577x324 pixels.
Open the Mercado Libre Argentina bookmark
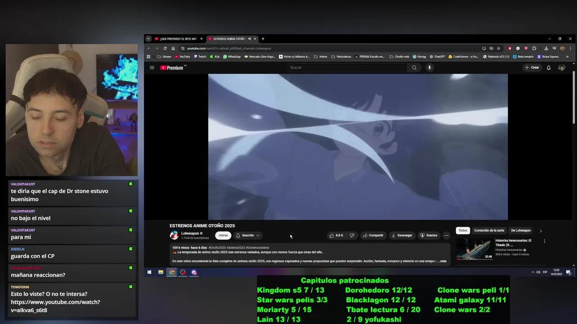pos(259,57)
